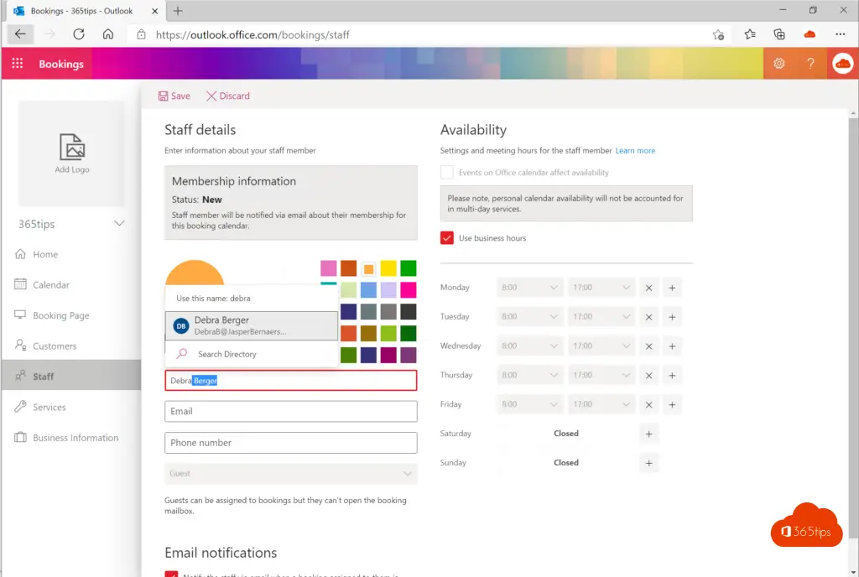Viewport: 859px width, 577px height.
Task: Open the Learn more link
Action: [x=635, y=151]
